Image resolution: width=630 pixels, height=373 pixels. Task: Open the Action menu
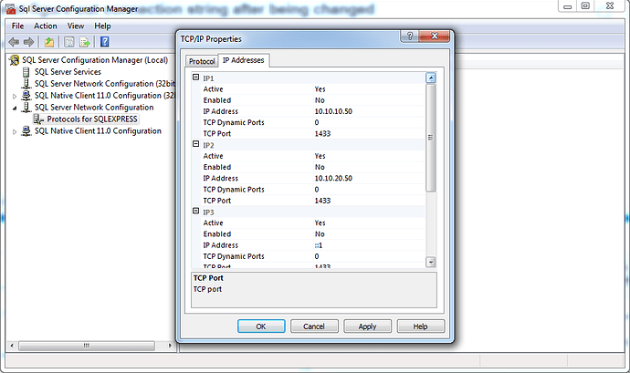click(46, 26)
